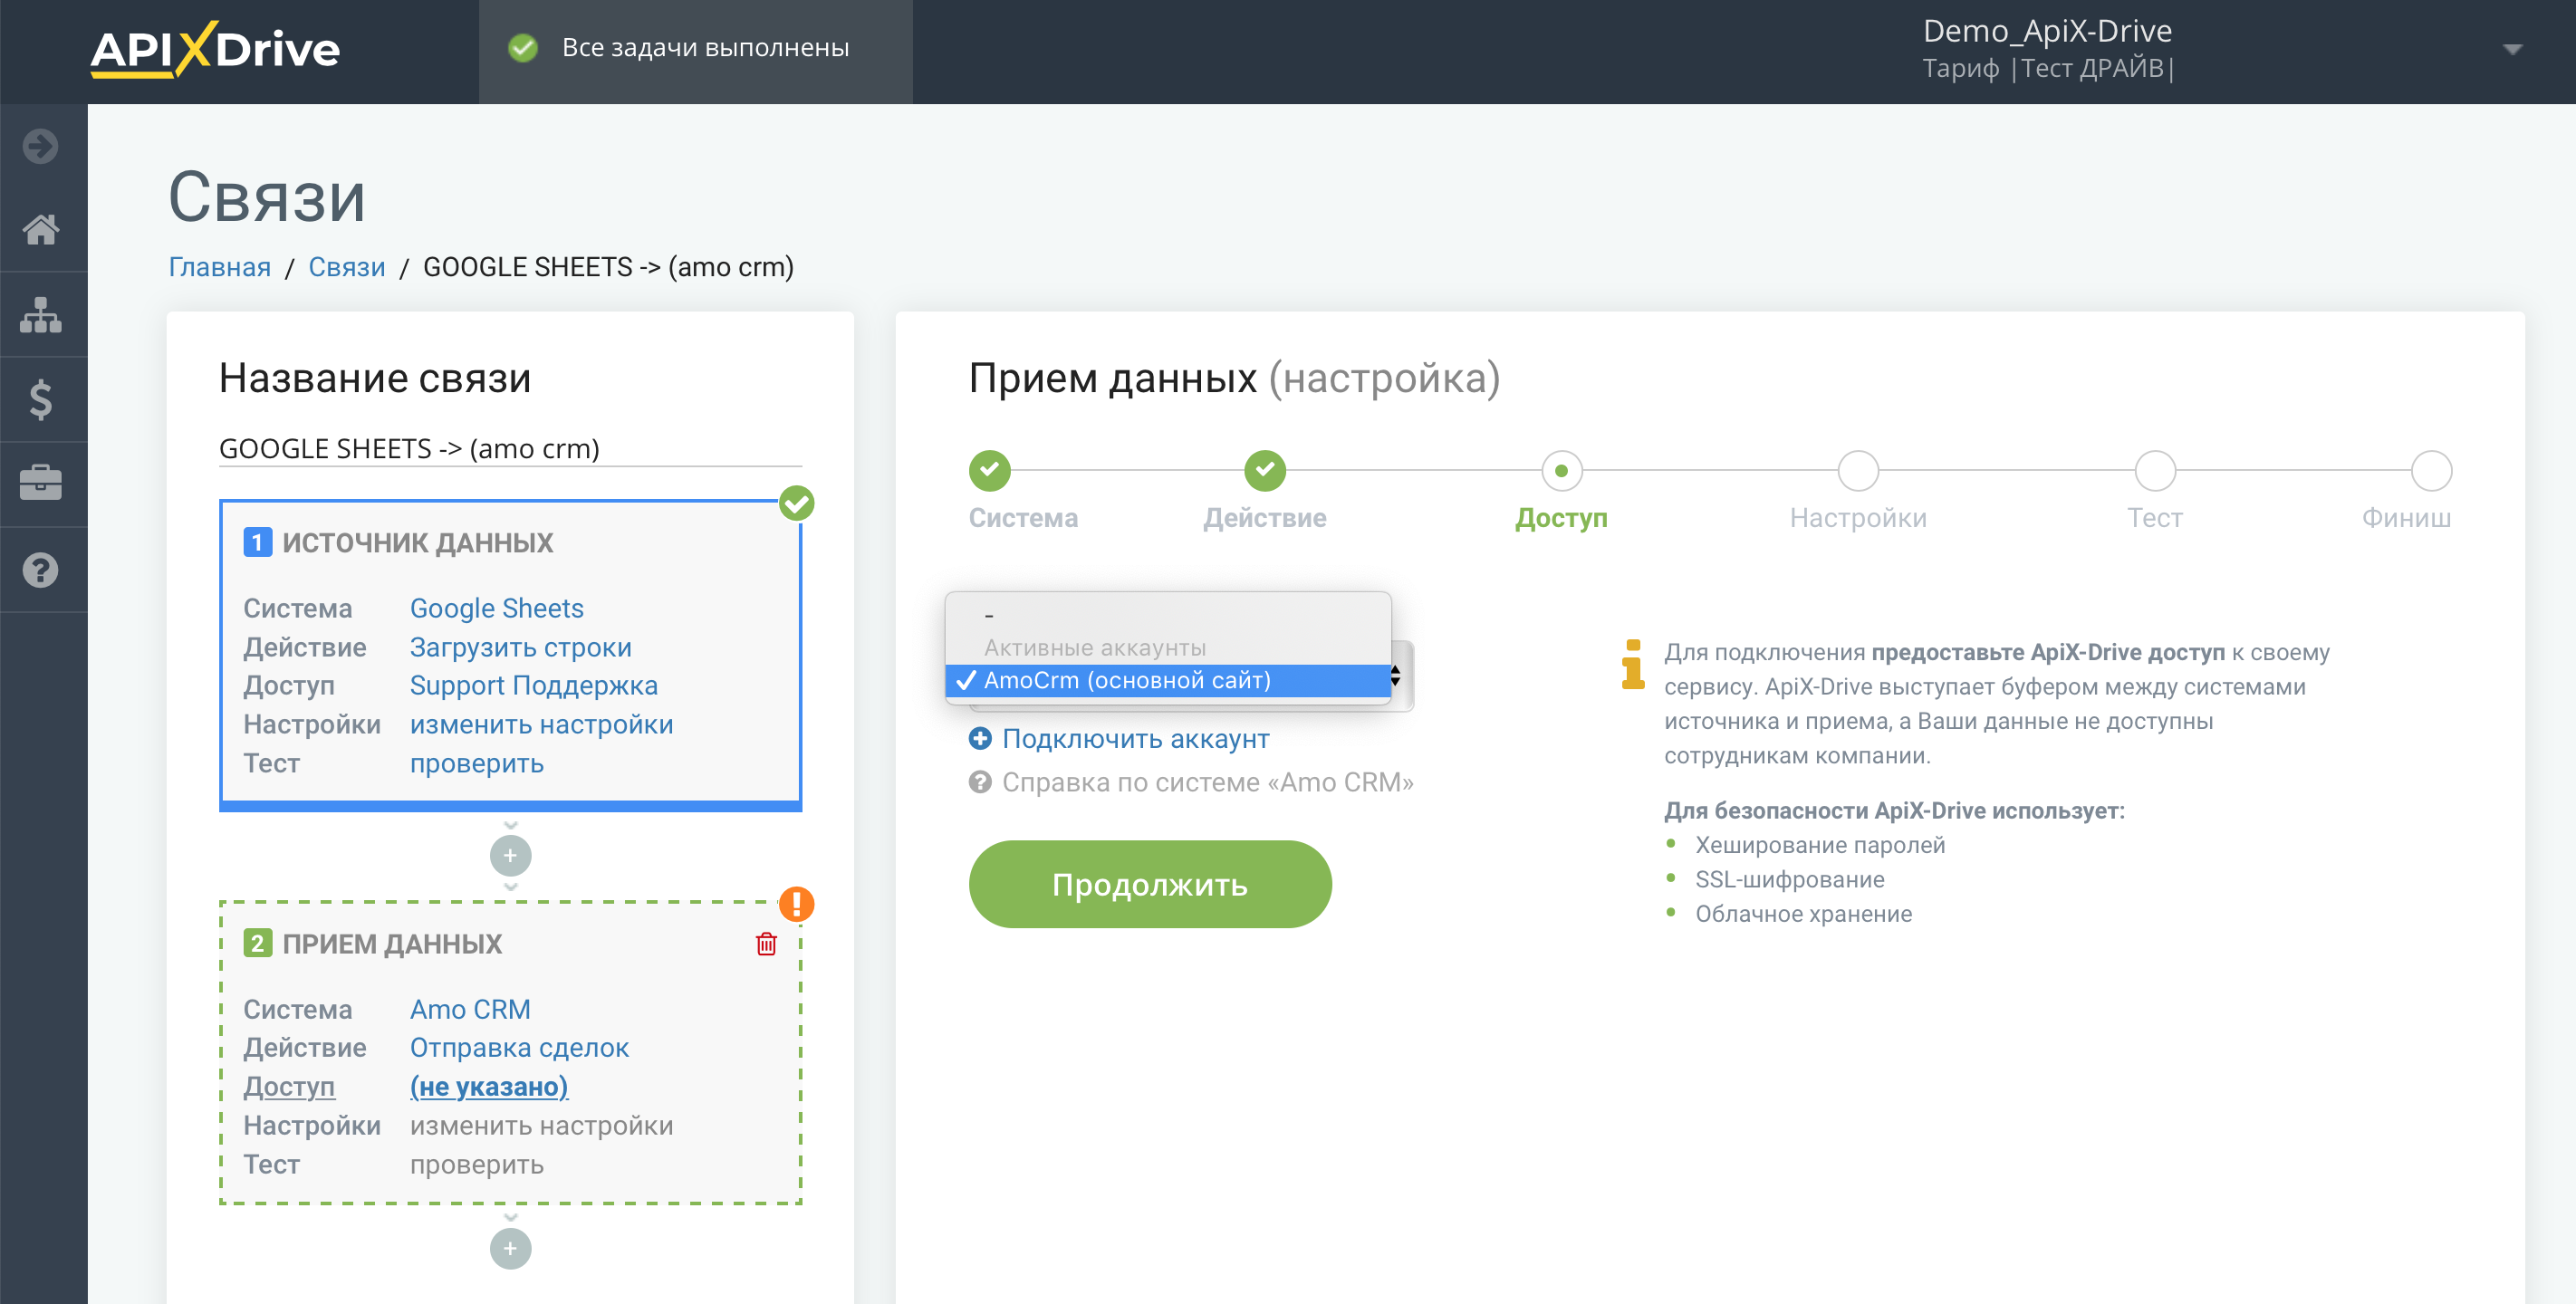
Task: Click source проверить test link
Action: 476,764
